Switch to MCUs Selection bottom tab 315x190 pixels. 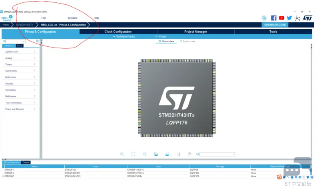[11, 162]
